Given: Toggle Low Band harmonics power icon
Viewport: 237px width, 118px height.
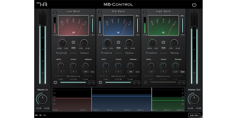Looking at the screenshot, I should pyautogui.click(x=55, y=82).
